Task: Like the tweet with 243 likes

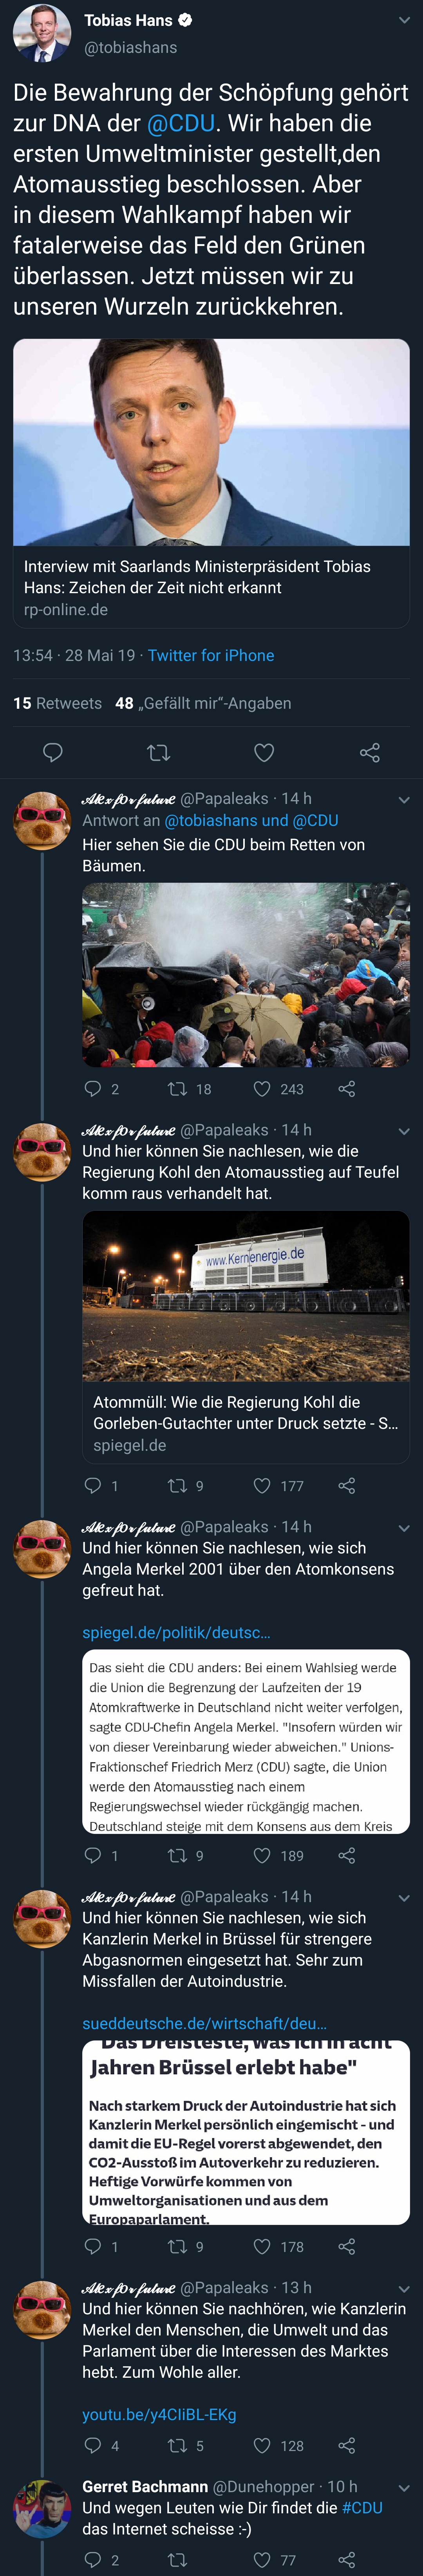Action: pos(262,1089)
